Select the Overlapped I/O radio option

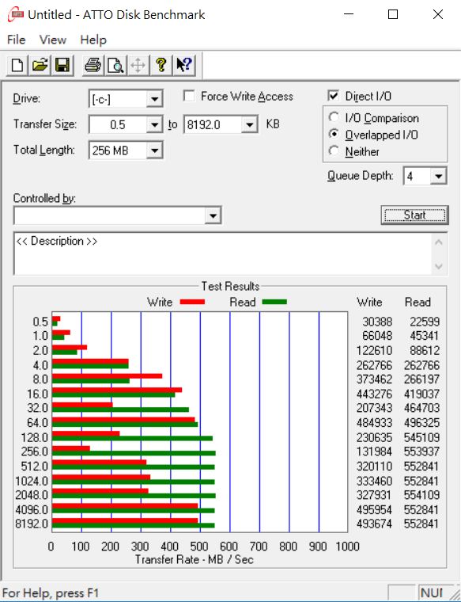(x=334, y=134)
